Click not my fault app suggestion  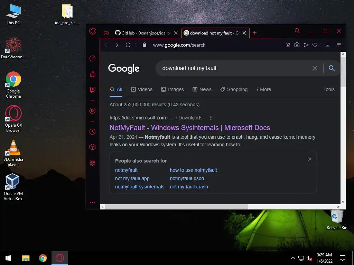[x=132, y=178]
